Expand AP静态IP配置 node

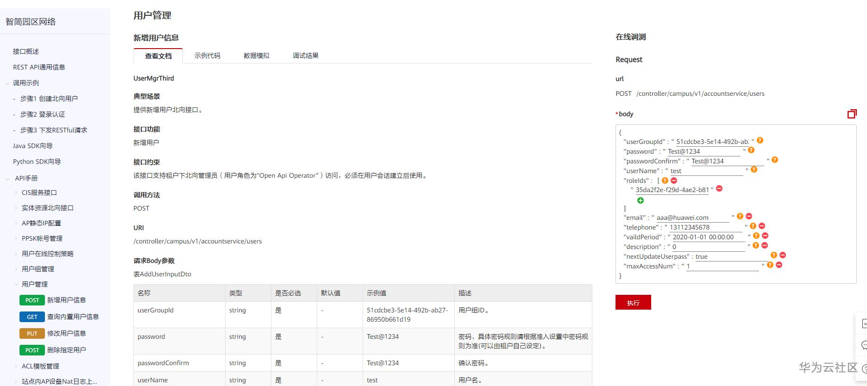17,223
